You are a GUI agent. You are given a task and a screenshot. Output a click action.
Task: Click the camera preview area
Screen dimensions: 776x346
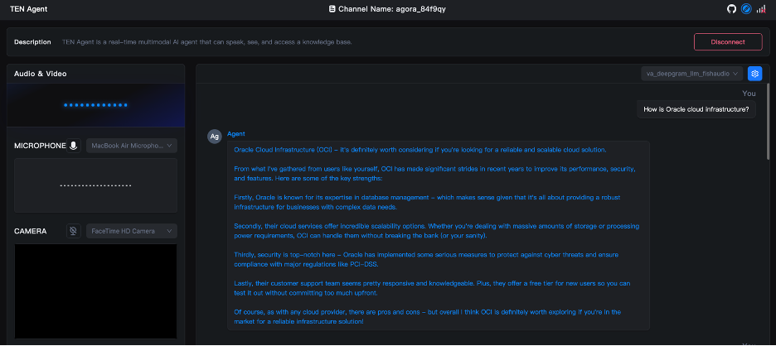(95, 290)
